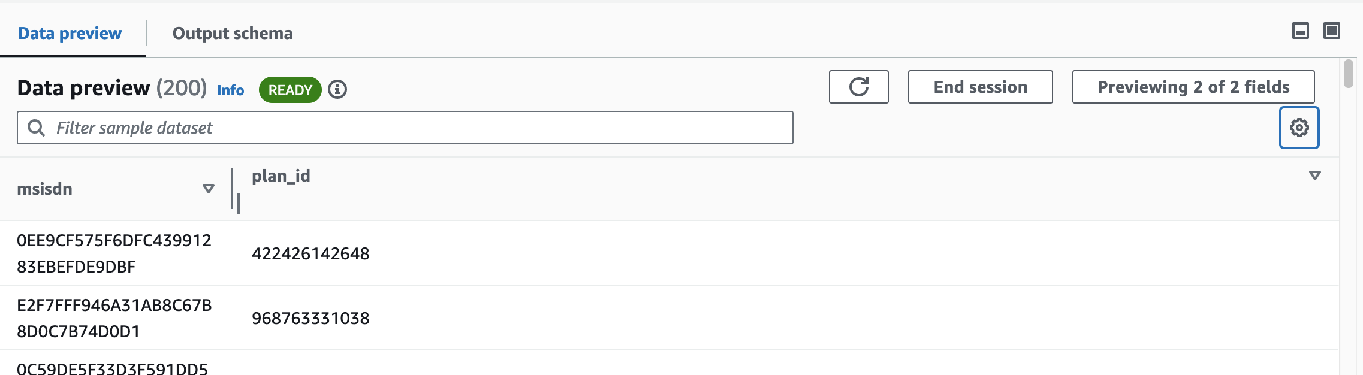Viewport: 1363px width, 375px height.
Task: Open the plan_id column sort arrow
Action: pyautogui.click(x=1314, y=176)
